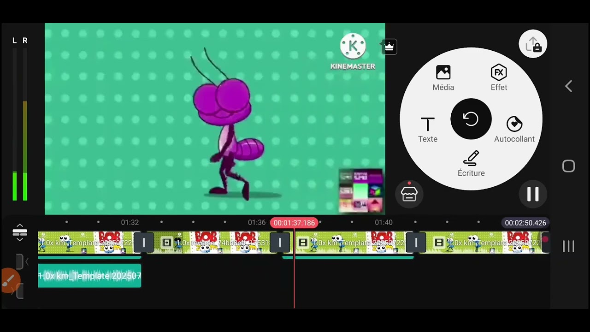
Task: Expand the timeline tracks view
Action: (x=20, y=232)
